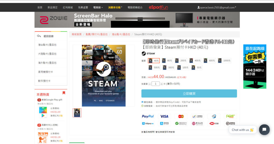Click the PPS payment icon
Viewport: 274px width, 144px height.
[230, 116]
